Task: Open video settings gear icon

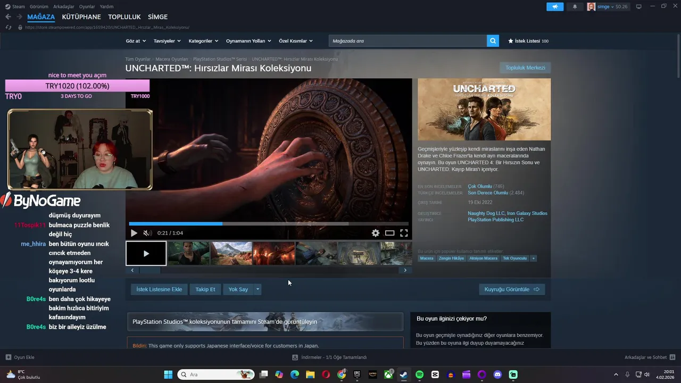Action: tap(376, 233)
